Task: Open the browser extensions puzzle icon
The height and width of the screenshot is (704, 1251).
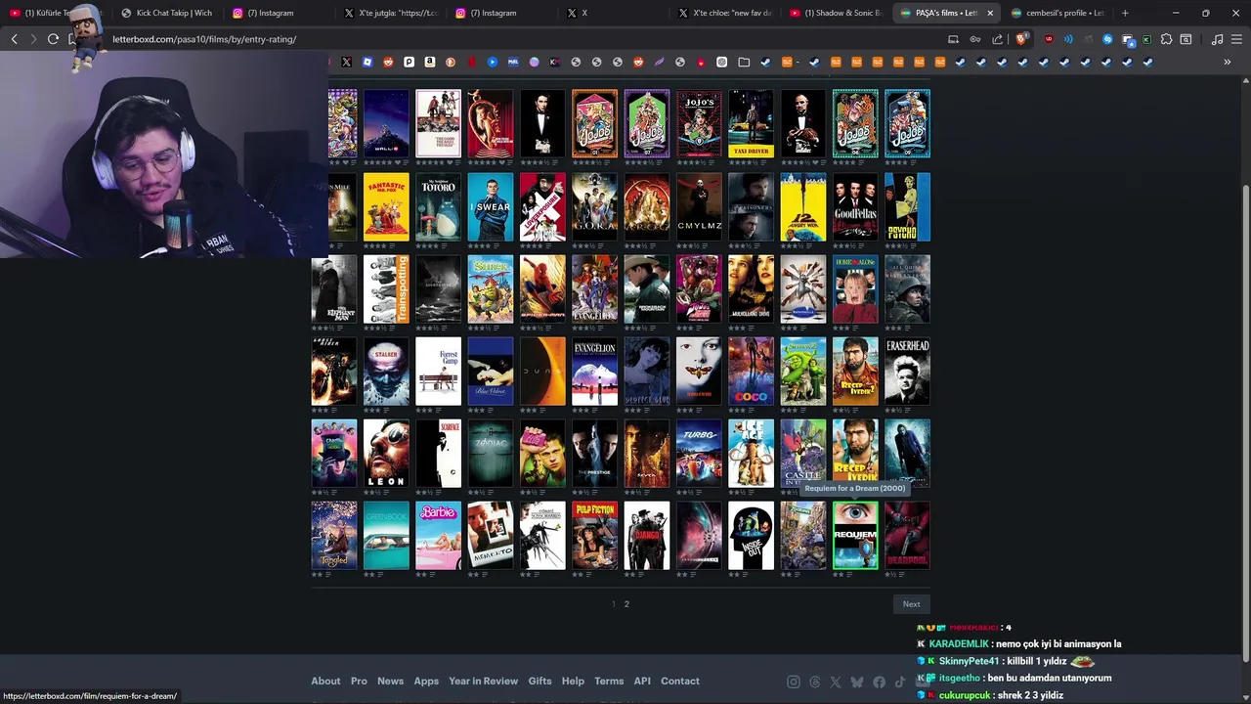Action: [1166, 39]
